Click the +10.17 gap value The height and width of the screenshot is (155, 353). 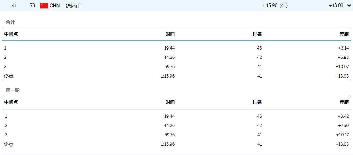click(x=342, y=135)
